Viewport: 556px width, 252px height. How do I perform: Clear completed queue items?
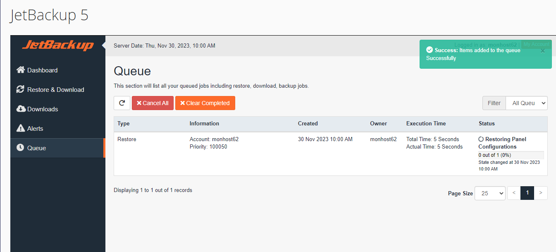click(205, 103)
